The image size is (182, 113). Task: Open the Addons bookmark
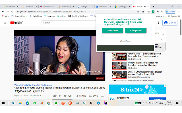pyautogui.click(x=62, y=16)
